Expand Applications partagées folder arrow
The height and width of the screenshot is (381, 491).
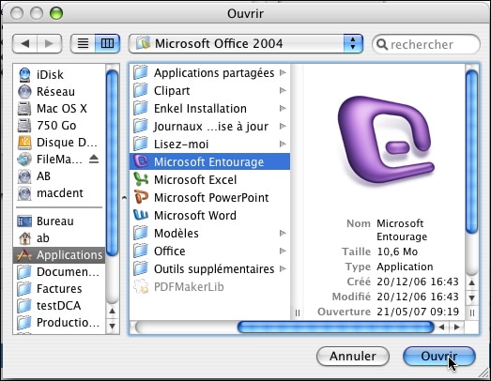[x=283, y=72]
